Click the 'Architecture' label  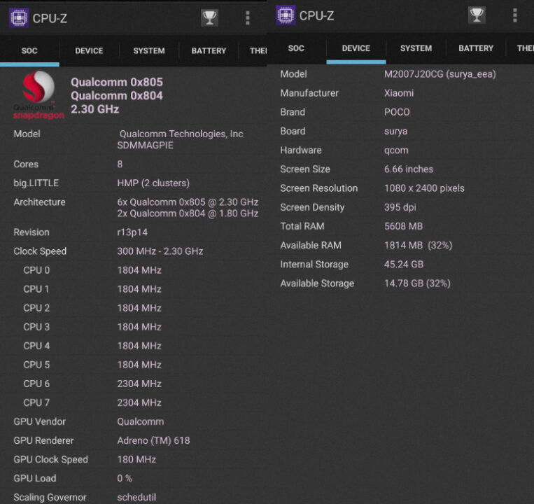[x=39, y=202]
